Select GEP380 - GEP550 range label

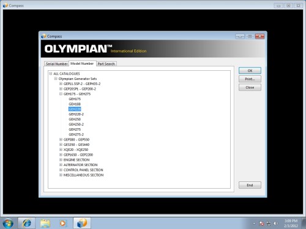pyautogui.click(x=76, y=140)
